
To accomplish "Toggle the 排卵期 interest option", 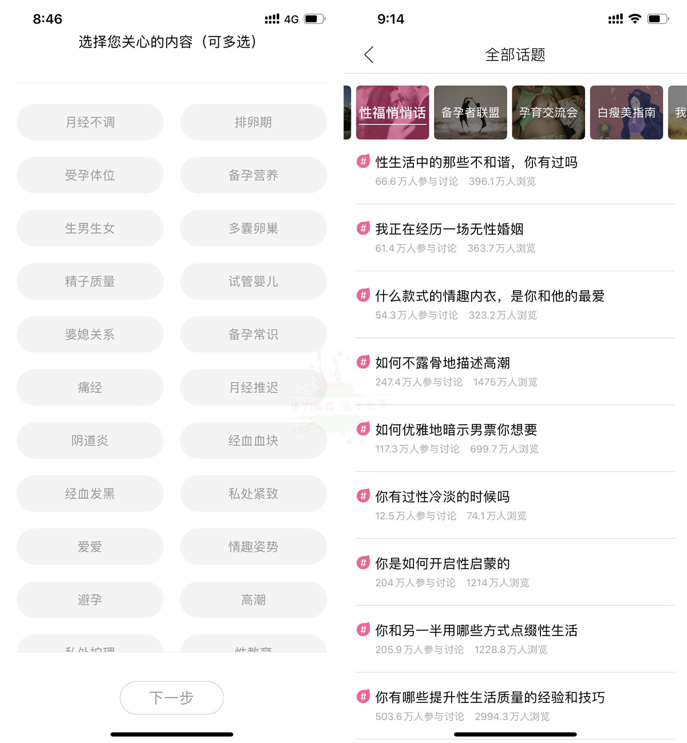I will 253,122.
